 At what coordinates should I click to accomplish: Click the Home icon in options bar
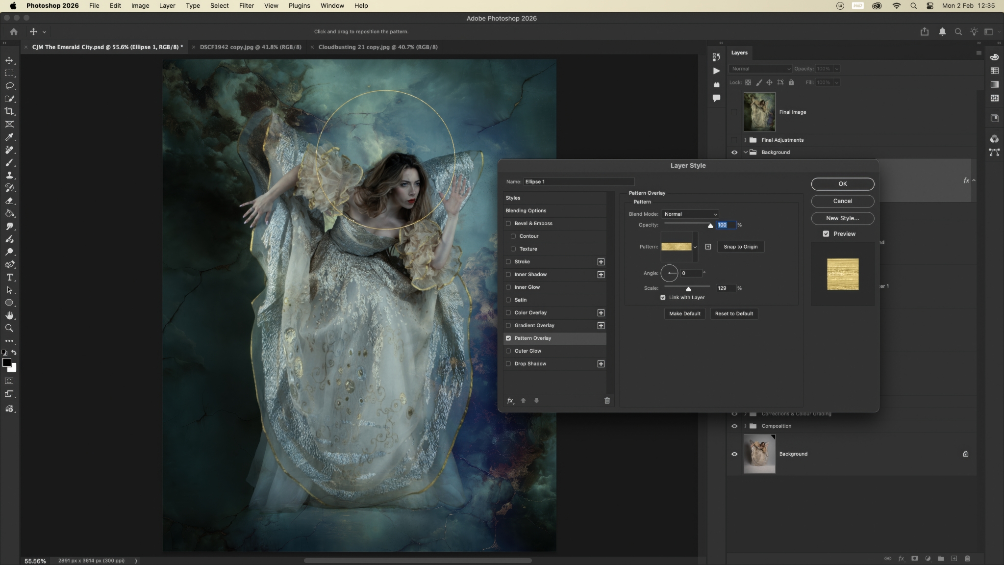[14, 31]
